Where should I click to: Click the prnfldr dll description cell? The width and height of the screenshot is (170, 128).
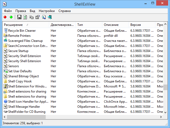[111, 36]
